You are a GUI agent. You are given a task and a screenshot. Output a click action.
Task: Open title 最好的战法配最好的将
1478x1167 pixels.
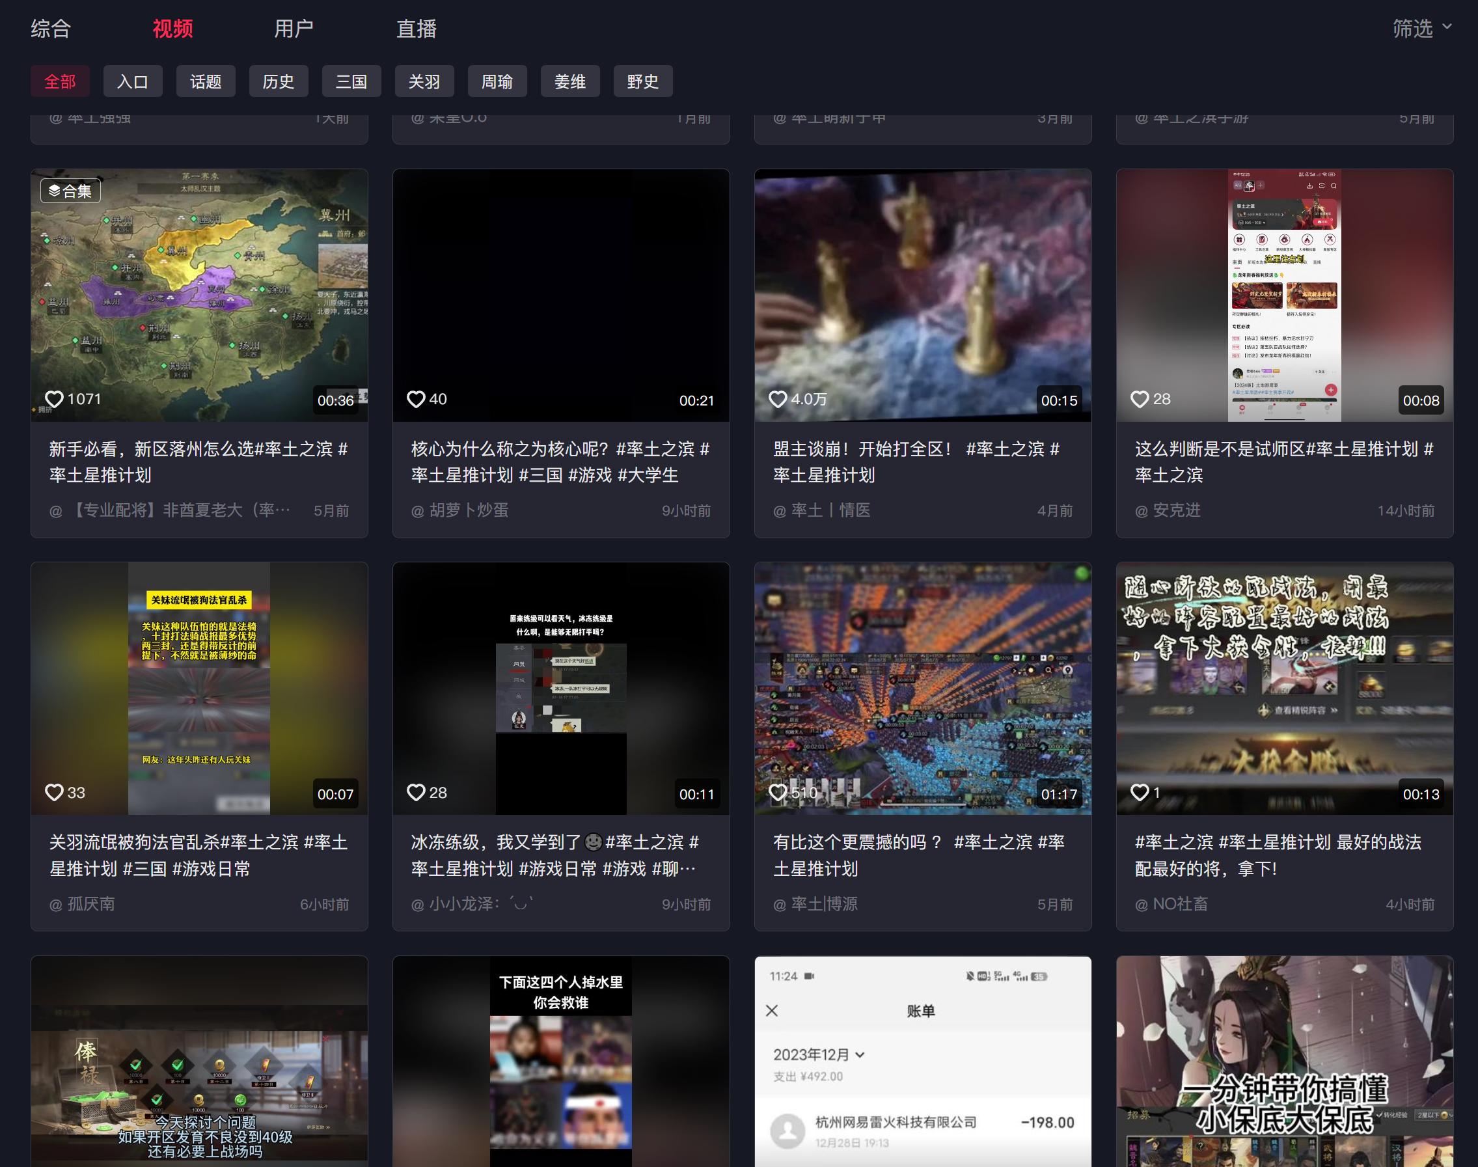point(1278,855)
